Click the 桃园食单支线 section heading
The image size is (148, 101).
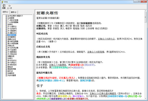pyautogui.click(x=43, y=57)
